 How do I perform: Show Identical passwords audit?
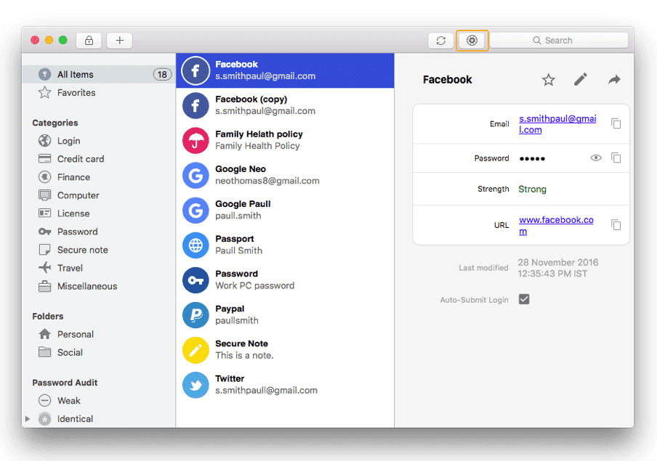98,419
